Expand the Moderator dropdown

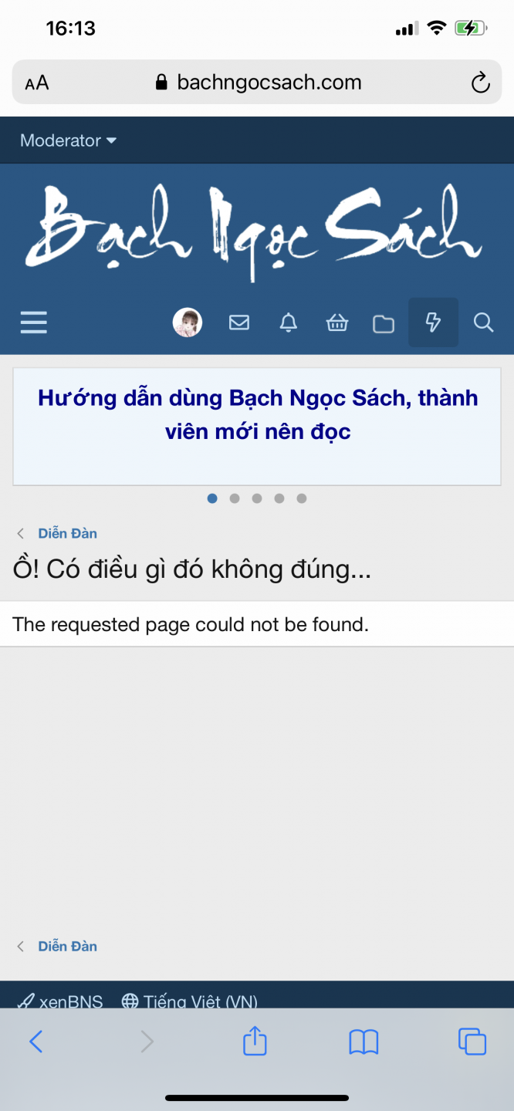tap(68, 140)
